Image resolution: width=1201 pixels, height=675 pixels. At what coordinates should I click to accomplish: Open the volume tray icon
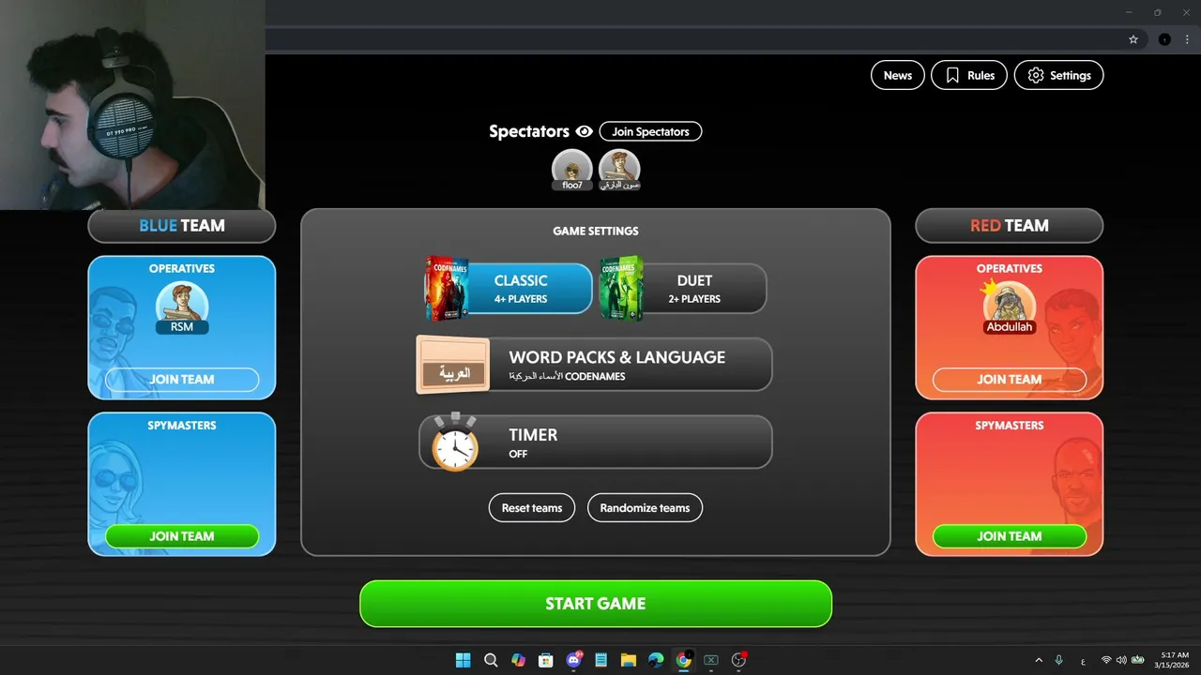pos(1121,660)
